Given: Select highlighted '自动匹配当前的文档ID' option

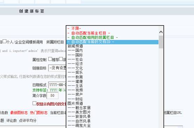Looking at the screenshot, I should click(x=112, y=42).
